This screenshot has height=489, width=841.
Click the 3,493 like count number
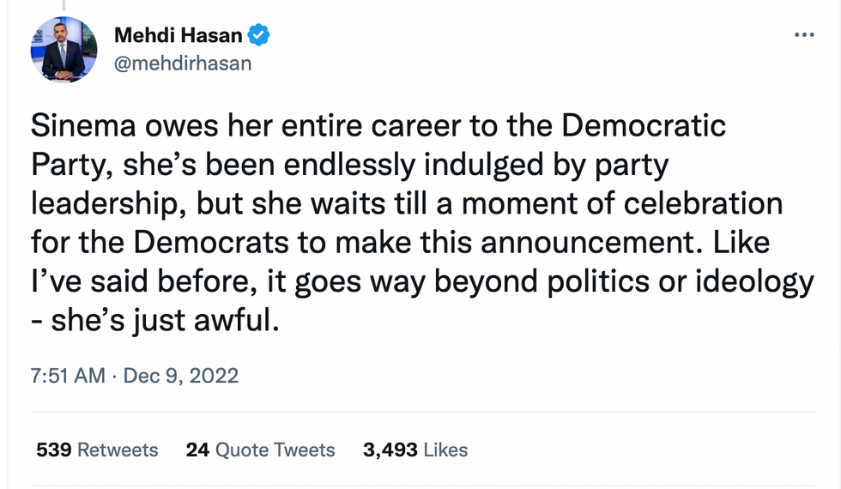[390, 450]
